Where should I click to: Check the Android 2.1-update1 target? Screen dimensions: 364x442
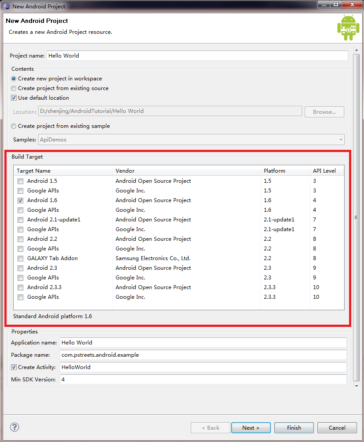click(x=20, y=220)
